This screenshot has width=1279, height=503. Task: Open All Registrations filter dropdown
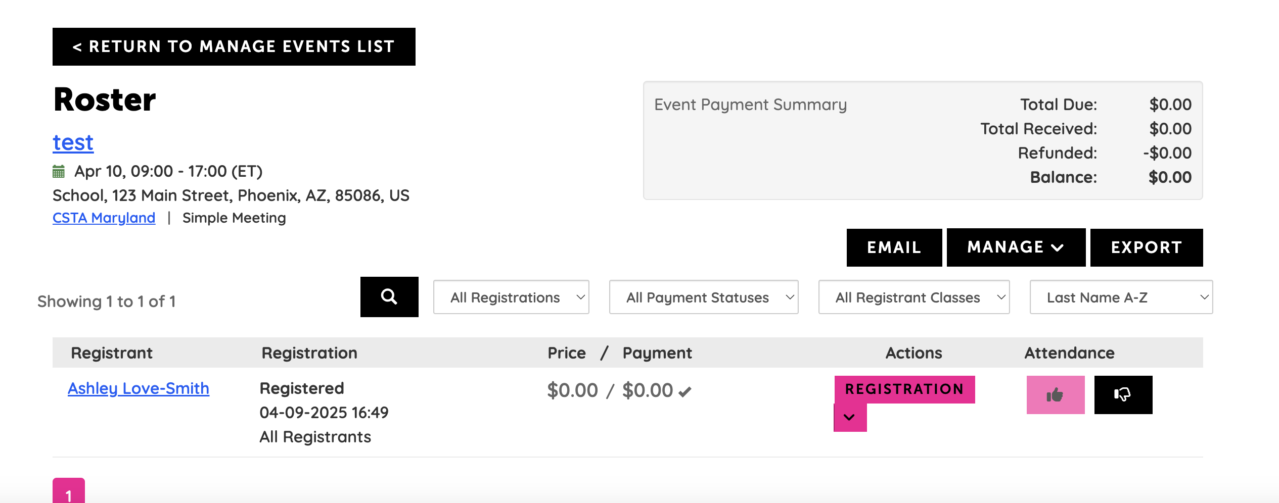coord(511,297)
